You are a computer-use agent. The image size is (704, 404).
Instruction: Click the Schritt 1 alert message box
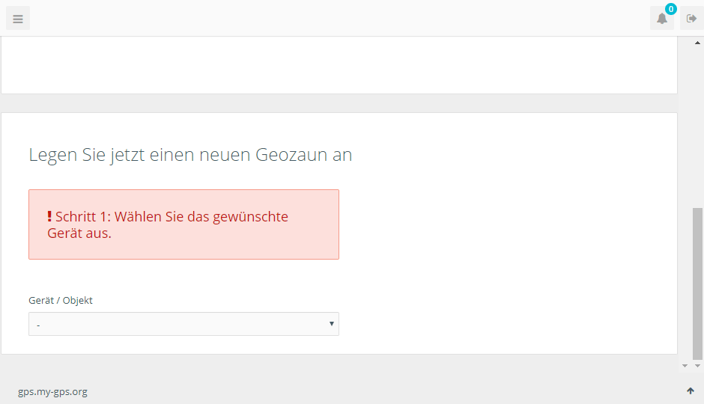[x=183, y=224]
